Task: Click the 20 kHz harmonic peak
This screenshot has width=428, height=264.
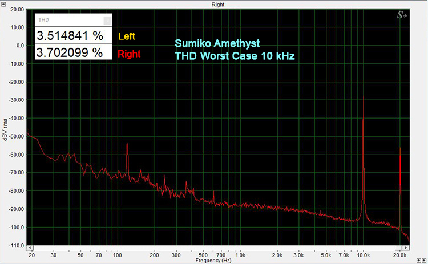Action: 400,149
